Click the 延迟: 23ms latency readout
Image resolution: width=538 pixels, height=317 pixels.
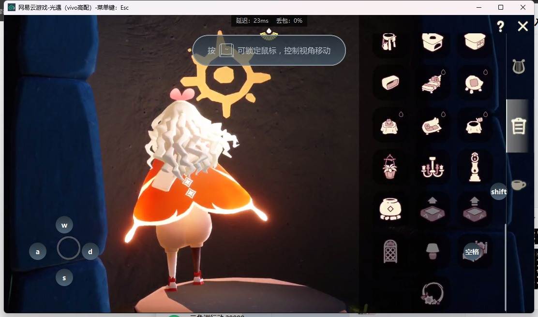click(x=252, y=21)
